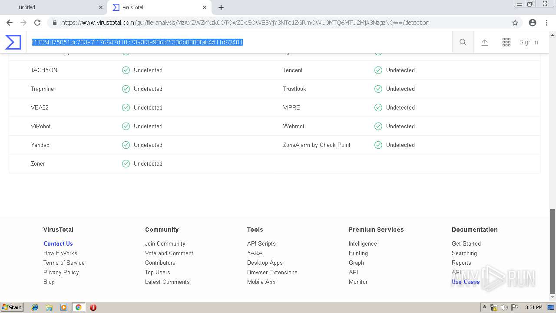Switch to the Untitled tab
The width and height of the screenshot is (556, 313).
54,7
